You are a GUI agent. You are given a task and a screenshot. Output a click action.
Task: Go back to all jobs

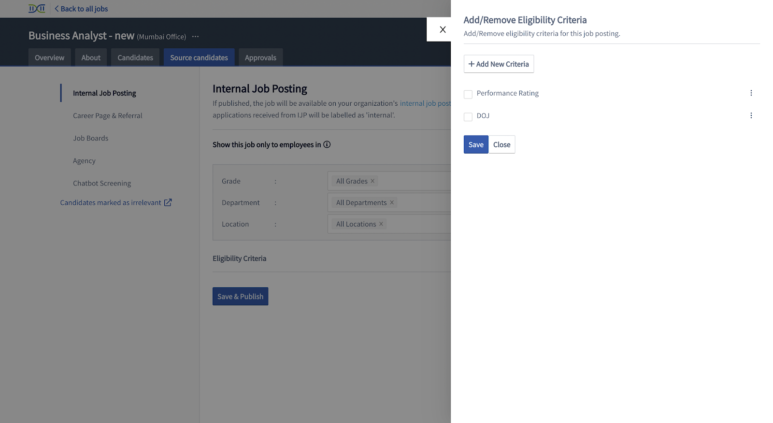point(81,9)
